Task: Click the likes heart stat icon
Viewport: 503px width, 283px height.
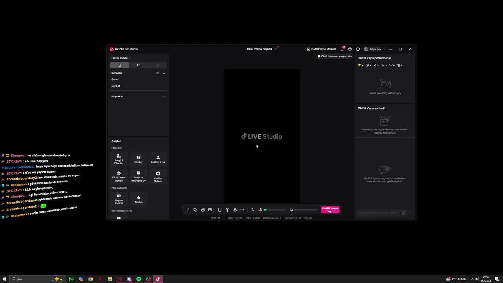Action: click(392, 65)
